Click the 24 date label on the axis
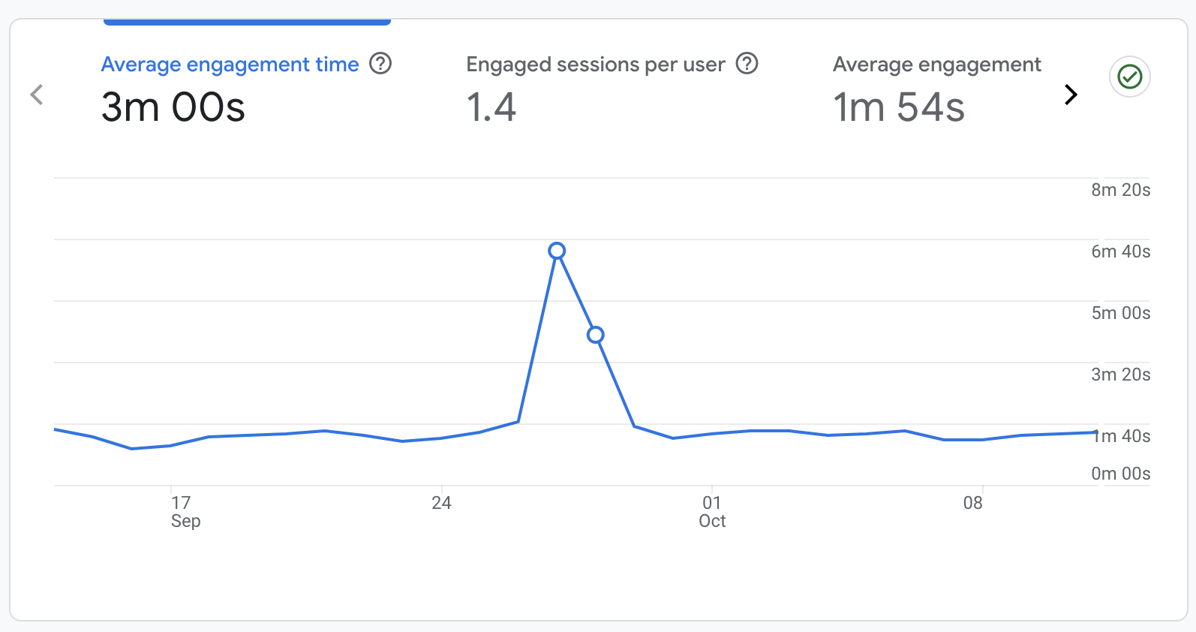Screen dimensions: 1196x632 tap(442, 504)
